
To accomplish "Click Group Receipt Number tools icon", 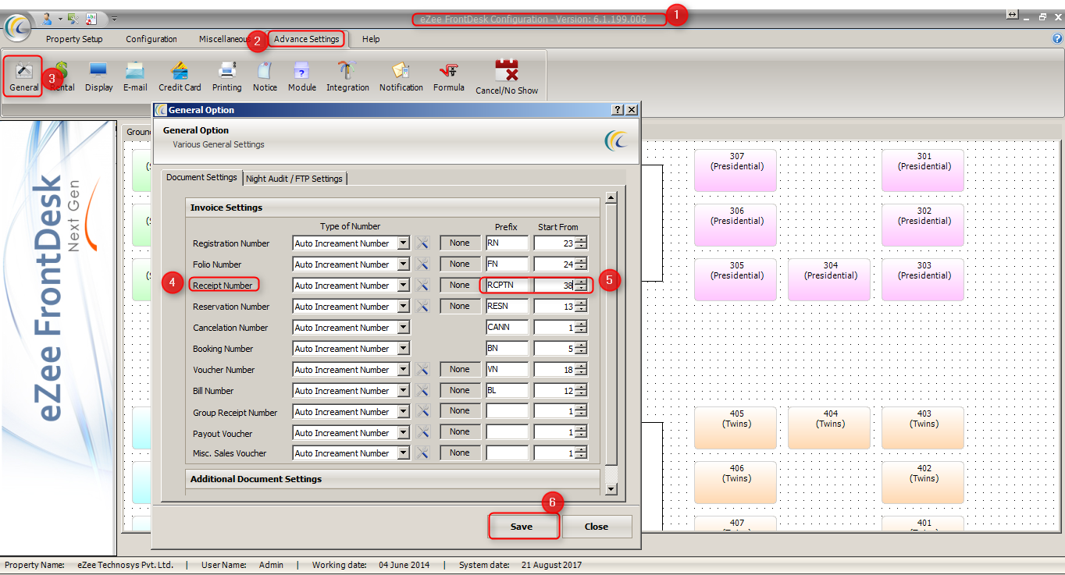I will (422, 411).
